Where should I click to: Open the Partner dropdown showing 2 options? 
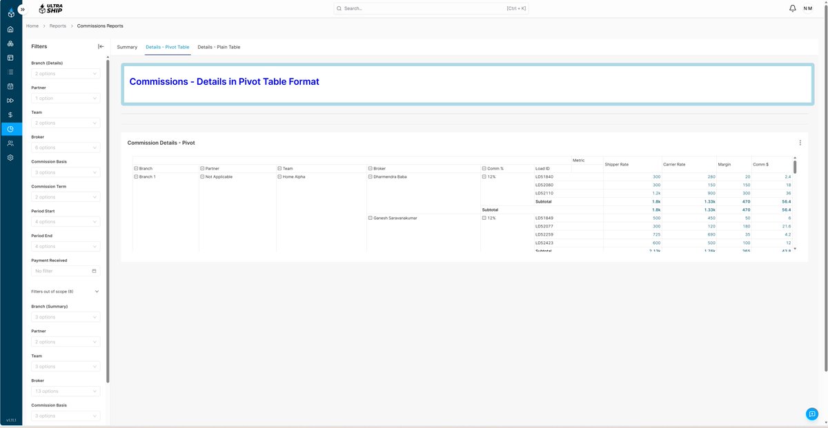click(66, 342)
